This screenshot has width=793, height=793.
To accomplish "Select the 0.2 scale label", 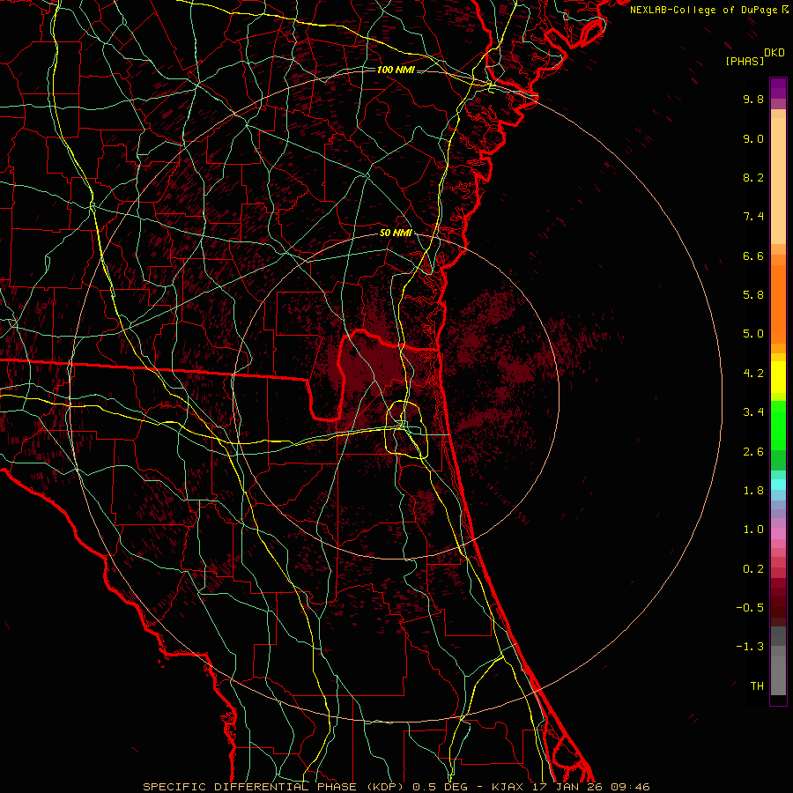I will click(x=753, y=569).
